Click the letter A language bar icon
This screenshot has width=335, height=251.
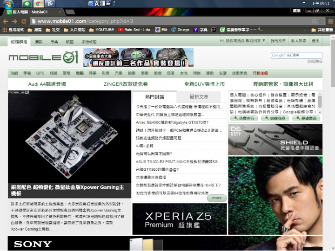(x=97, y=4)
